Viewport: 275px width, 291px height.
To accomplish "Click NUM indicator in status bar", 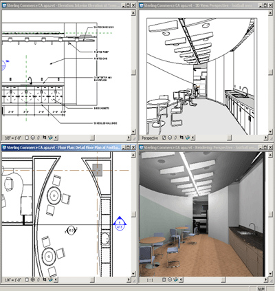I will [261, 289].
